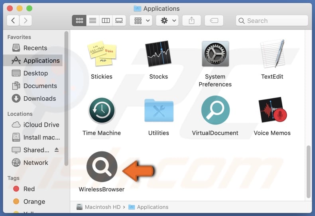This screenshot has width=315, height=216.
Task: Open Desktop in the sidebar
Action: (x=33, y=73)
